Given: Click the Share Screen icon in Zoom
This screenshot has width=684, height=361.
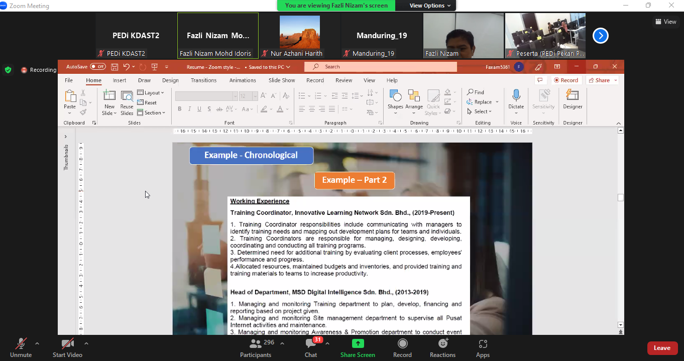Looking at the screenshot, I should click(x=358, y=344).
